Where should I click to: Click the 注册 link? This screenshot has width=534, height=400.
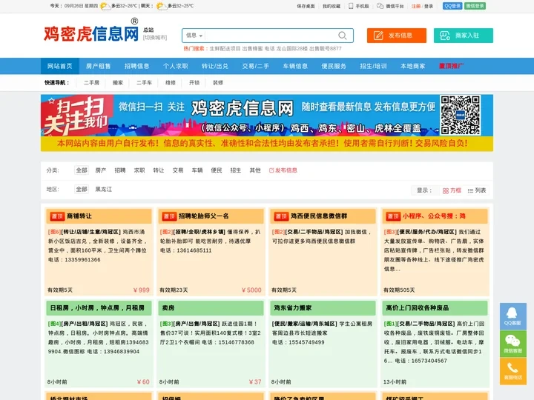tap(416, 6)
